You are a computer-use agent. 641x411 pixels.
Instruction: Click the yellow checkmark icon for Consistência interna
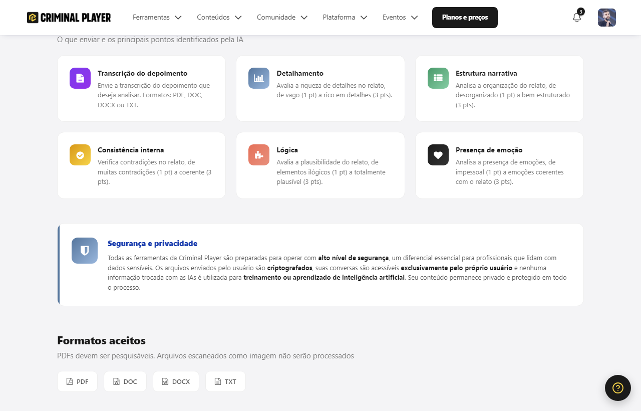pyautogui.click(x=80, y=155)
